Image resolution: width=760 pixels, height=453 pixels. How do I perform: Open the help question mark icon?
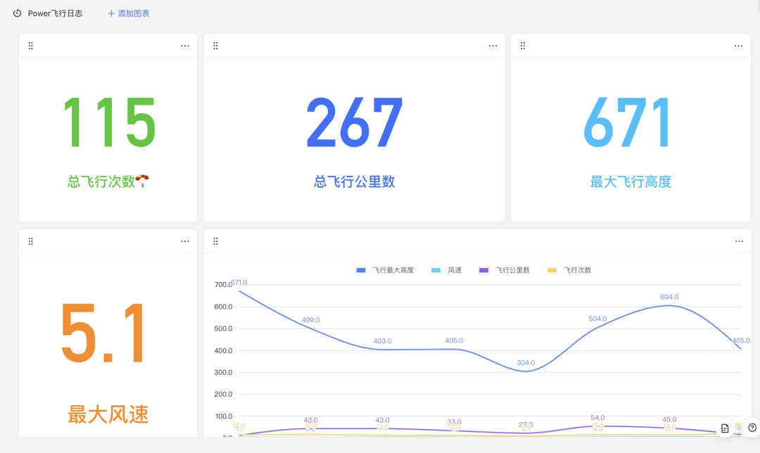coord(752,428)
